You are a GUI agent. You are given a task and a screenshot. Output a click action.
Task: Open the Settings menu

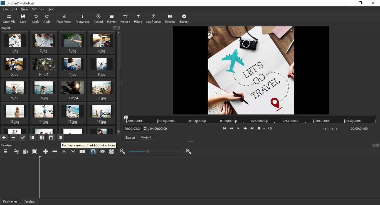[x=38, y=9]
